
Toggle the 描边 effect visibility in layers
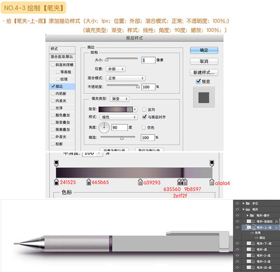(x=257, y=238)
